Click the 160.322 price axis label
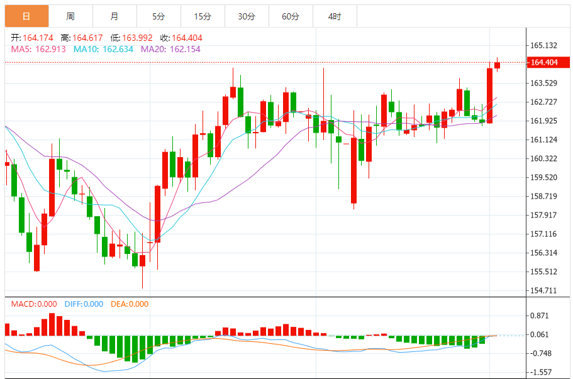 coord(544,158)
